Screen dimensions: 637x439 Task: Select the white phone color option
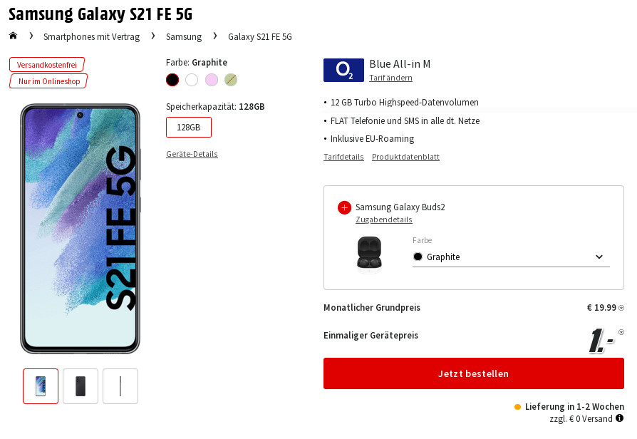click(191, 80)
